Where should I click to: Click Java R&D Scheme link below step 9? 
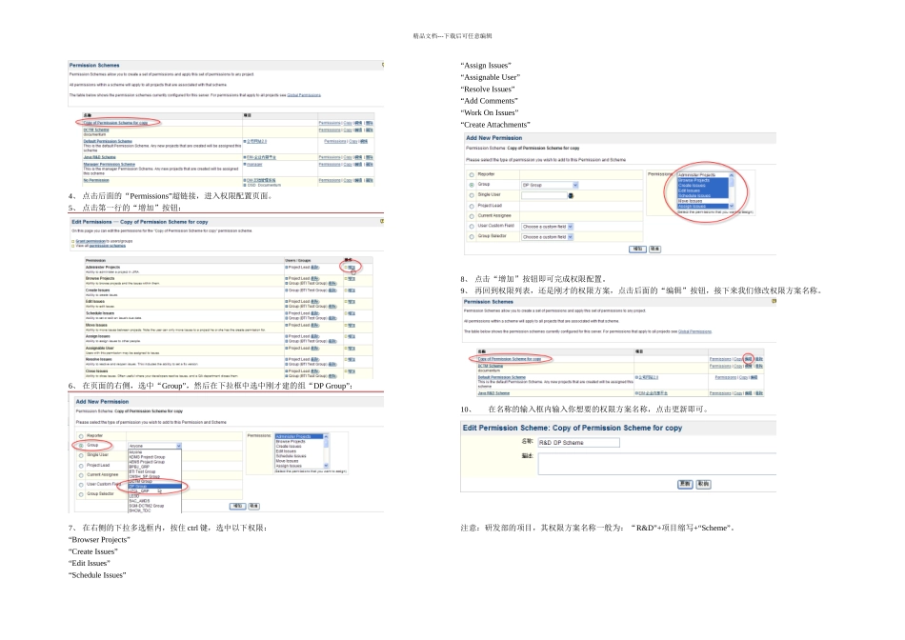(493, 393)
